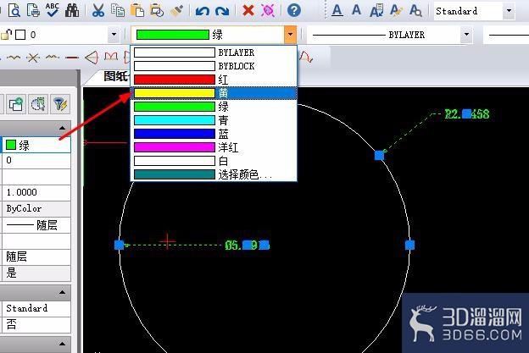Pick 白 (white) in the color list

coord(214,161)
